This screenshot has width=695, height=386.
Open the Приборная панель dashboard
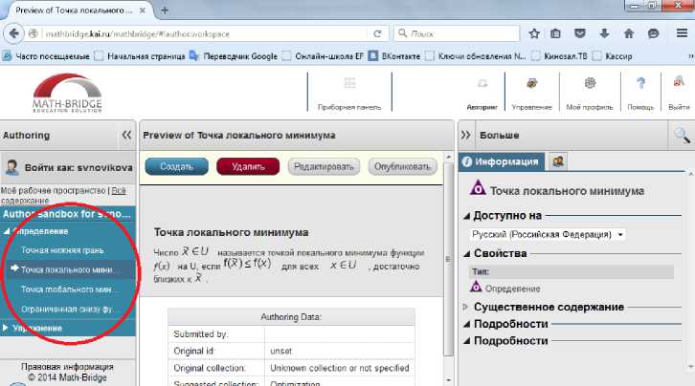click(x=349, y=94)
